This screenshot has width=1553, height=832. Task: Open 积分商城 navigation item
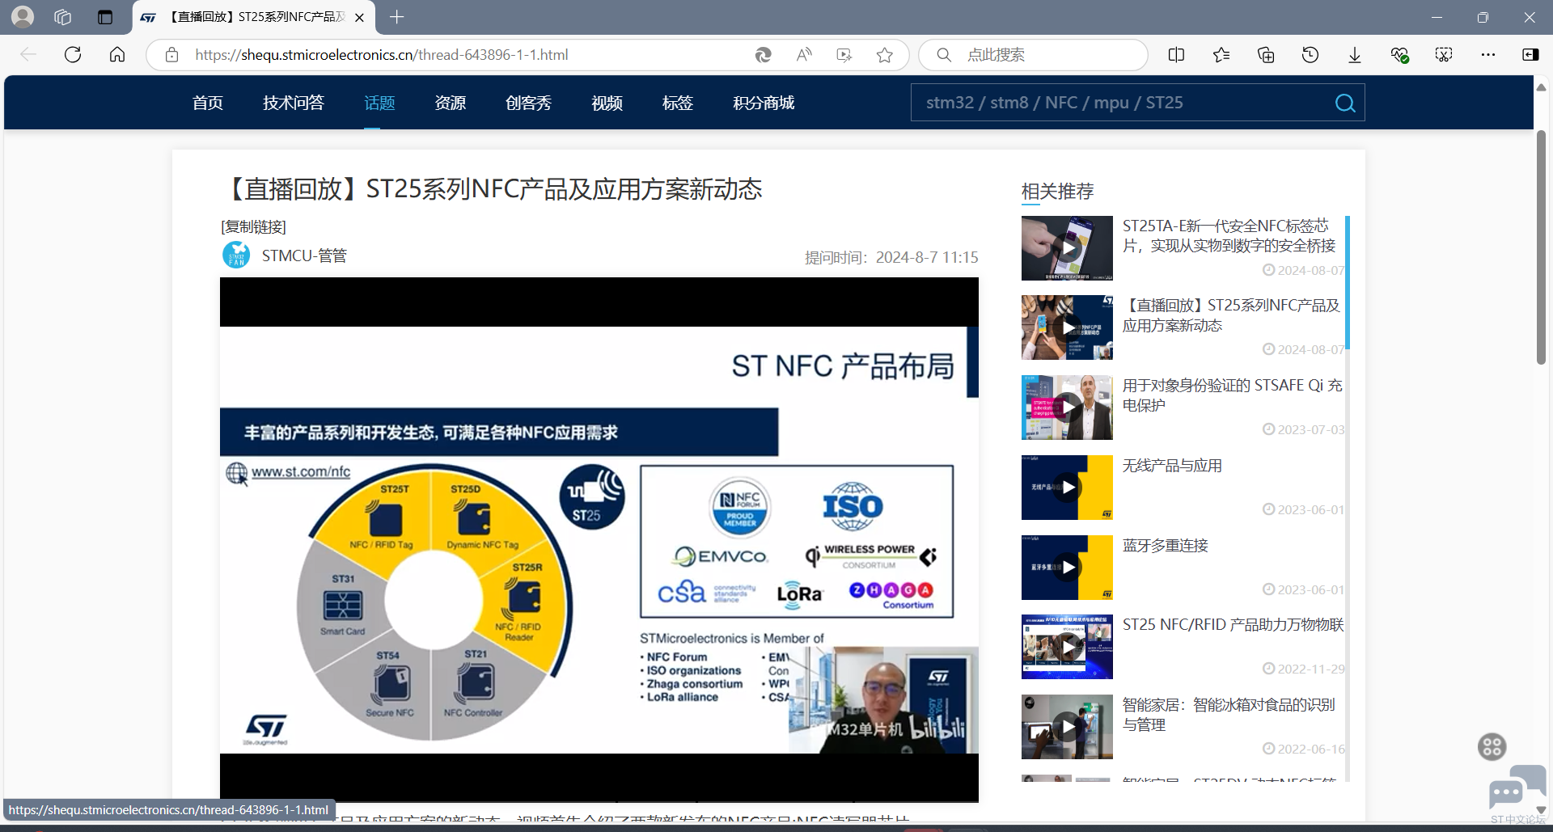point(764,103)
